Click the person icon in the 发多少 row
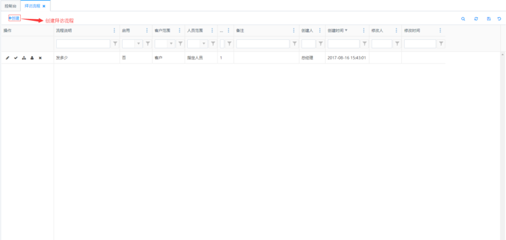 [x=32, y=58]
